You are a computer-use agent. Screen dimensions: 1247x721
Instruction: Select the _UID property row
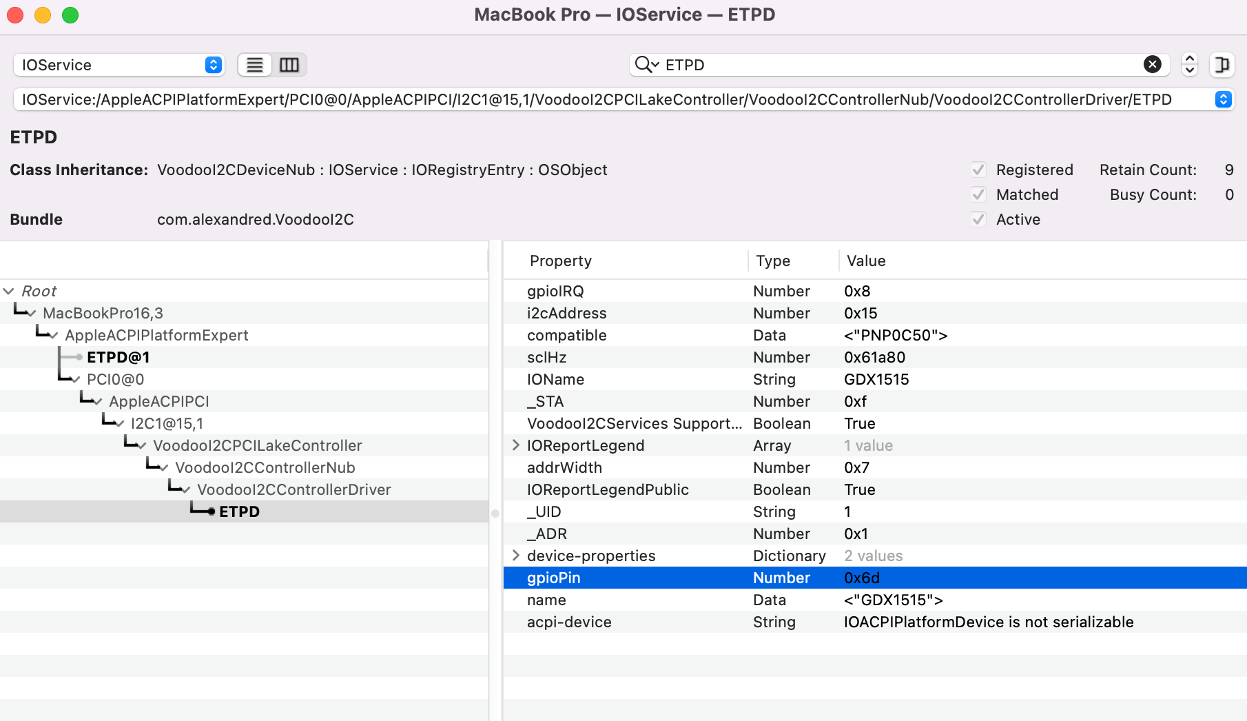[x=875, y=511]
